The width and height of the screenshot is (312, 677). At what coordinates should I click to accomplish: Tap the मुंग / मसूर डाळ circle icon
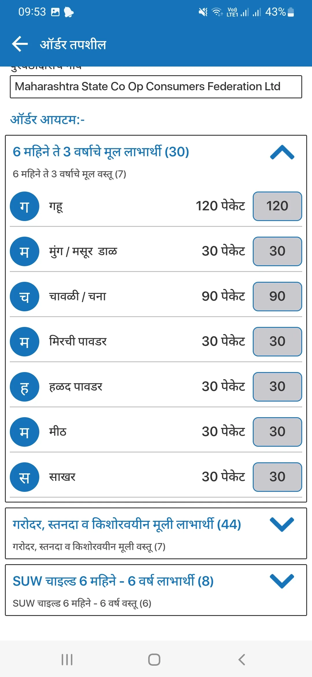click(25, 251)
